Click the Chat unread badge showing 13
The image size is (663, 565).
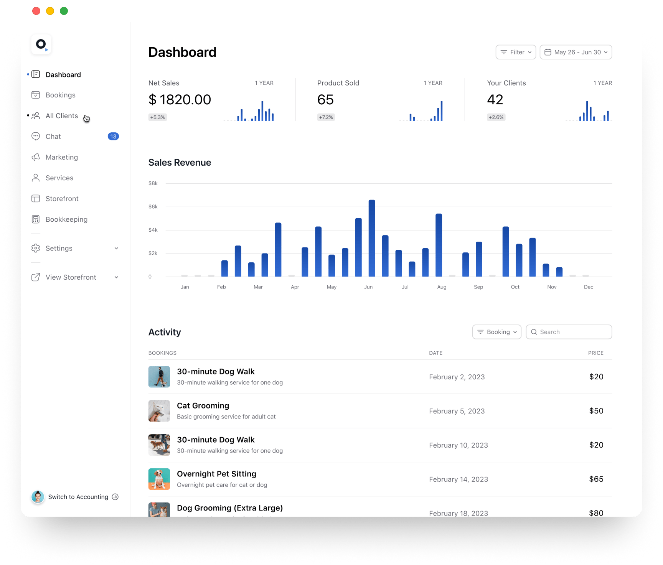pos(113,137)
